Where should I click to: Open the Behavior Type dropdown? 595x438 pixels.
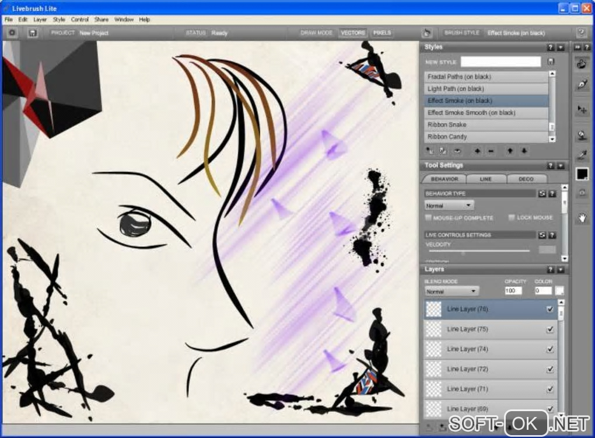[449, 206]
